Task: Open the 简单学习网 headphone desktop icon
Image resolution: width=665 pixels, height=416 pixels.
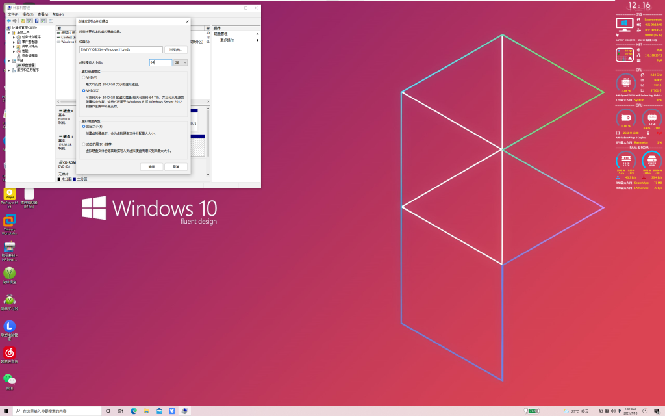Action: (9, 302)
